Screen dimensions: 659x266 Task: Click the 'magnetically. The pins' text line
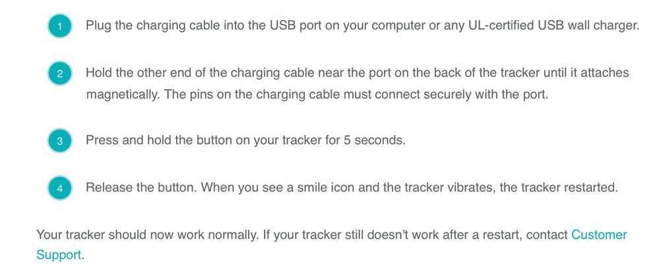(317, 94)
